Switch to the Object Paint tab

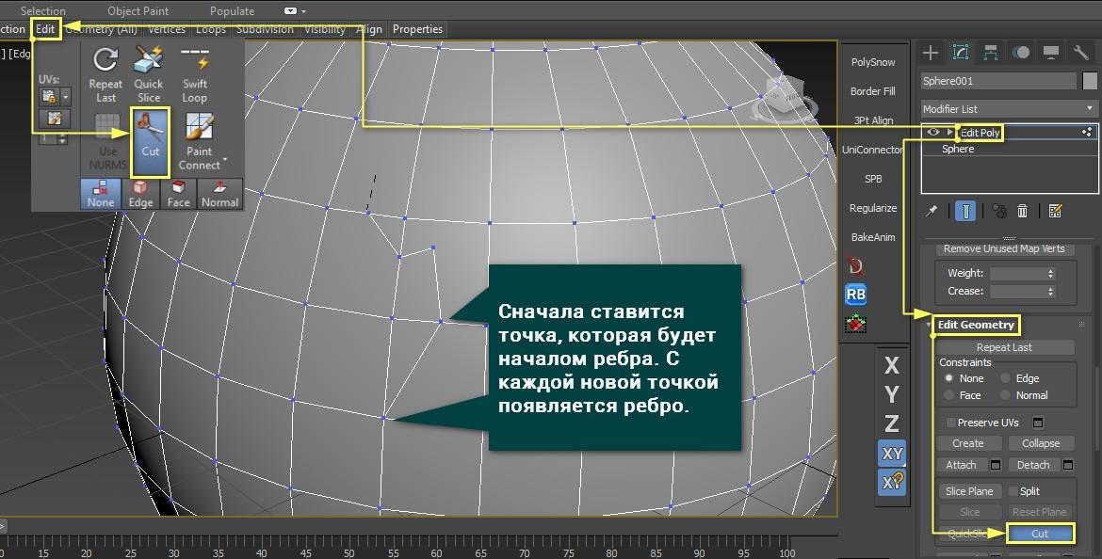(138, 10)
